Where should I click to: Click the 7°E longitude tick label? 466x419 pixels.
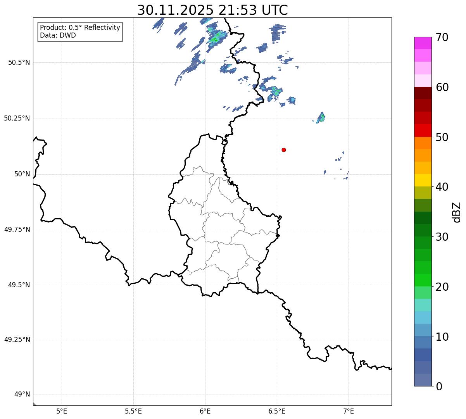[349, 411]
